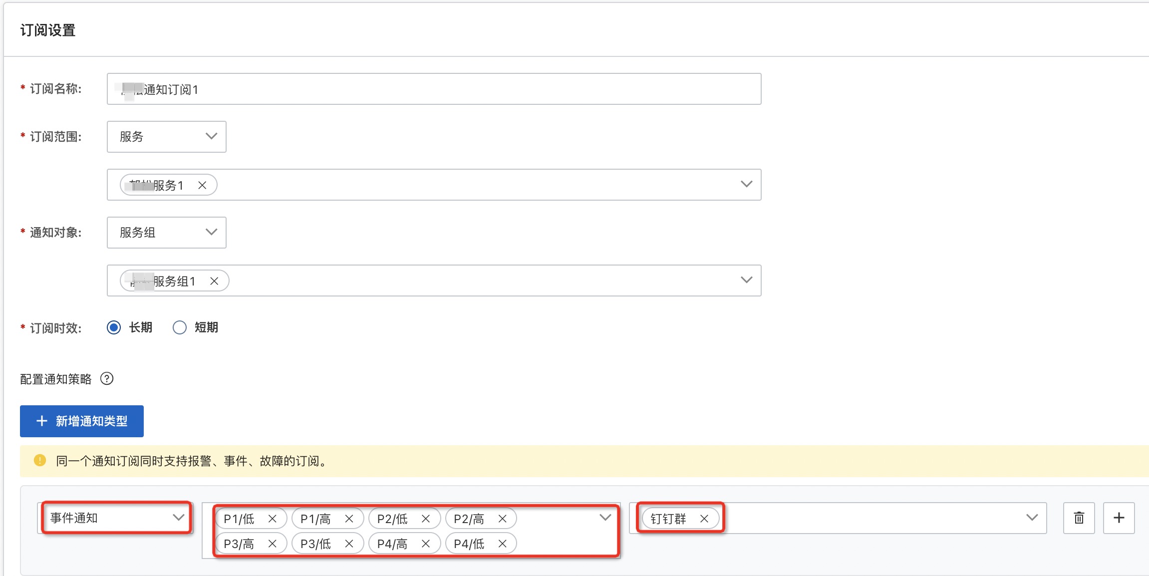Click the P1/低 tag label

(239, 519)
